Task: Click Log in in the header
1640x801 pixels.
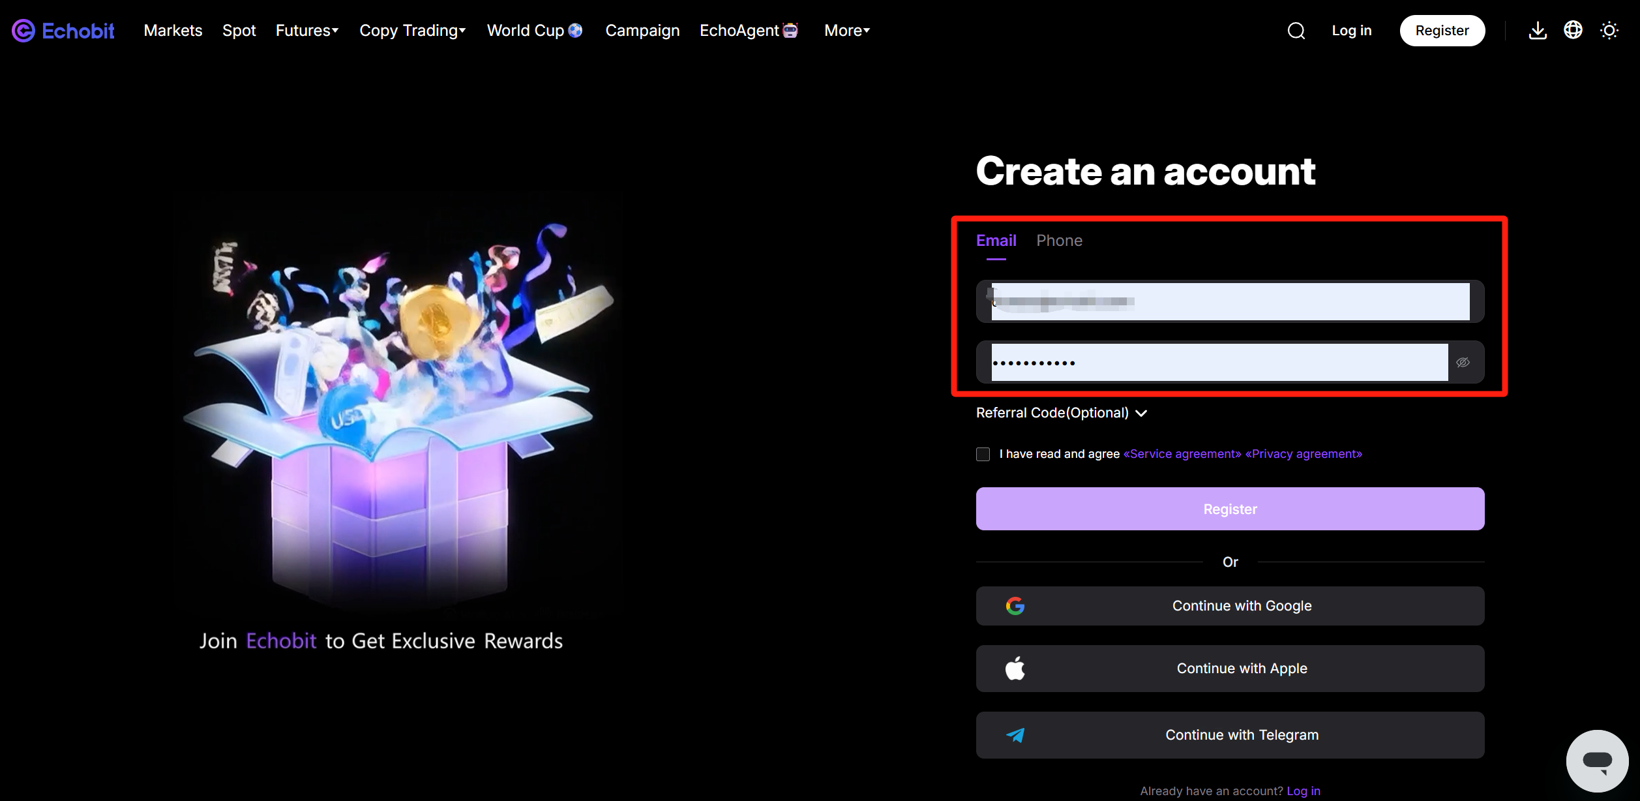Action: (1351, 31)
